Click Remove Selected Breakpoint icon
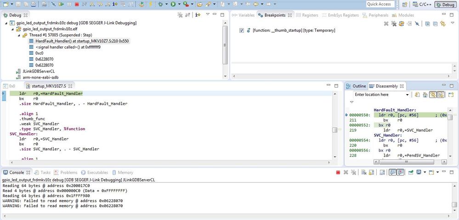Image resolution: width=459 pixels, height=220 pixels. coord(386,24)
